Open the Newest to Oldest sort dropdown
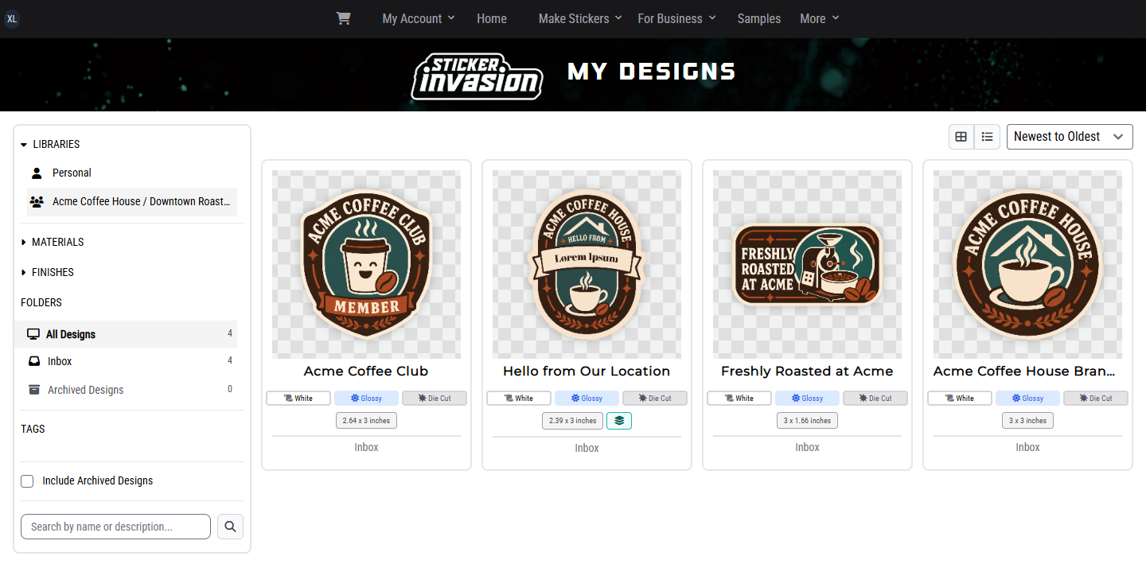The width and height of the screenshot is (1146, 564). (1070, 137)
